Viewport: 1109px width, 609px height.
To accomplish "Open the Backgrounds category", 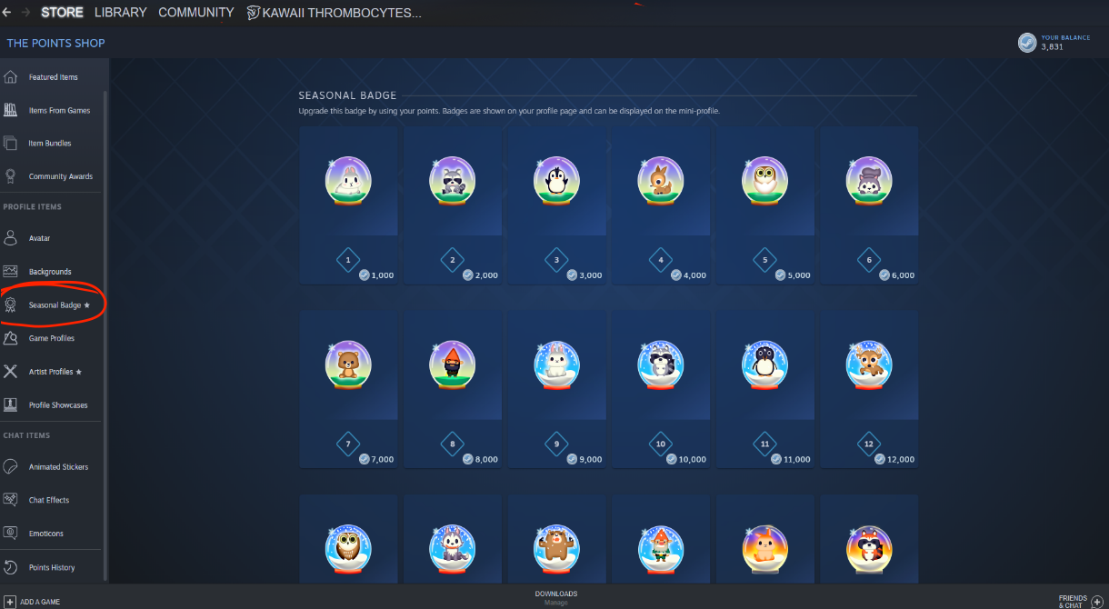I will pyautogui.click(x=50, y=271).
